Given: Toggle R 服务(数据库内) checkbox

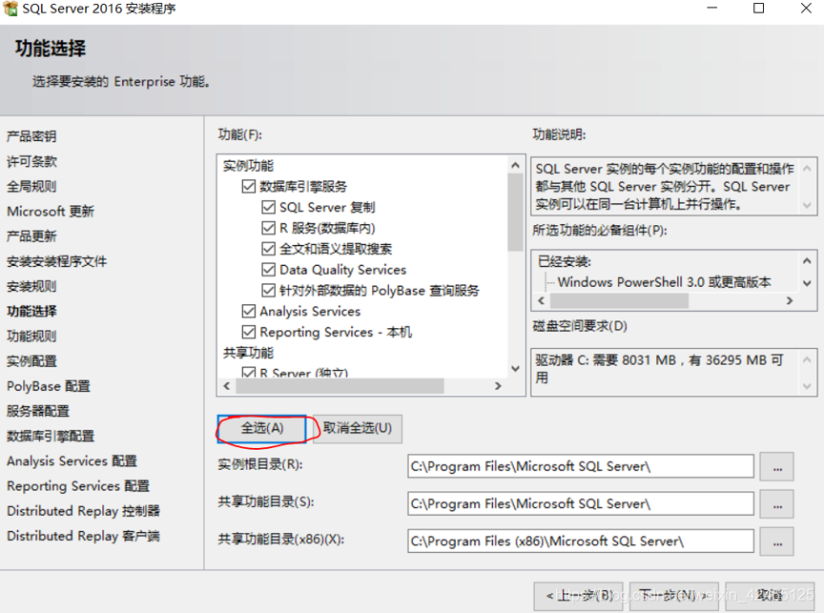Looking at the screenshot, I should [269, 228].
